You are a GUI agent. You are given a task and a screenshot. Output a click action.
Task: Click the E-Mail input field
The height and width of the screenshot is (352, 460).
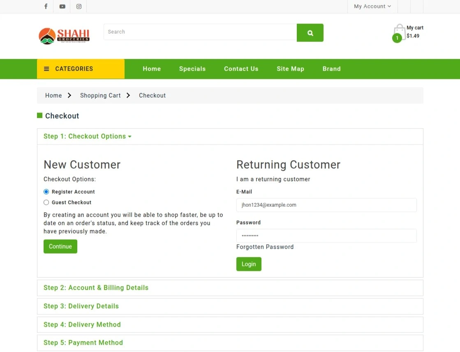326,205
